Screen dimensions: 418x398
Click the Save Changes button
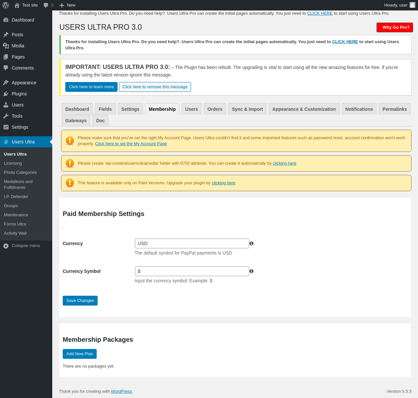click(x=80, y=301)
